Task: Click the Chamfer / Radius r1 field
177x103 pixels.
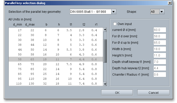Action: [x=160, y=74]
